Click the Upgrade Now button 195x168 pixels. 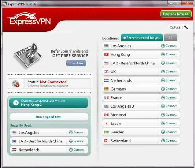coord(176,14)
